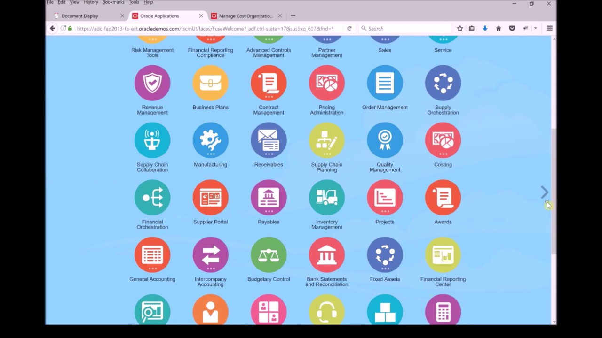Focus the browser Search box
The height and width of the screenshot is (338, 602).
click(404, 29)
